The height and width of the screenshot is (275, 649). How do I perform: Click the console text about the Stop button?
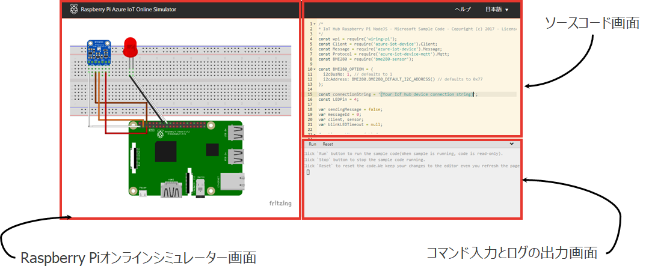(364, 159)
